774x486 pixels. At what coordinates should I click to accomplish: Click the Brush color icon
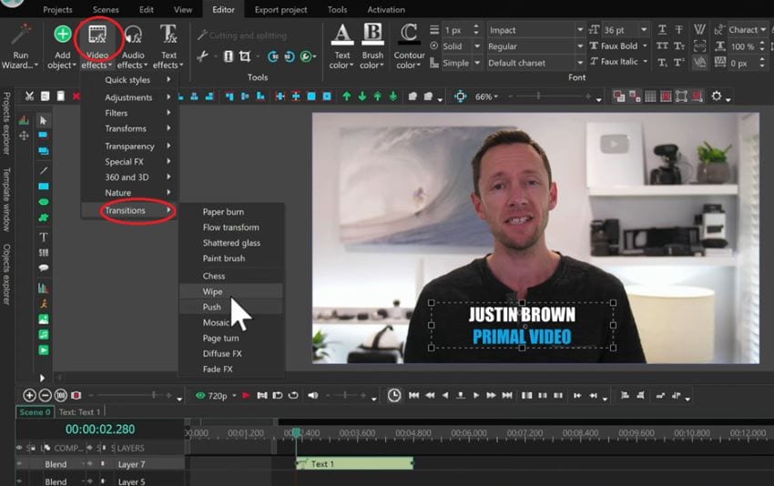point(372,35)
